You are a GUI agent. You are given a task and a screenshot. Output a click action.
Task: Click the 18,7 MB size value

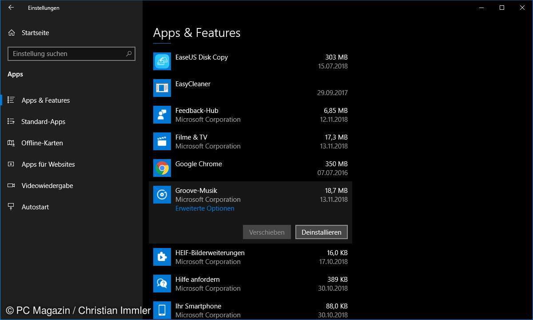click(x=336, y=190)
